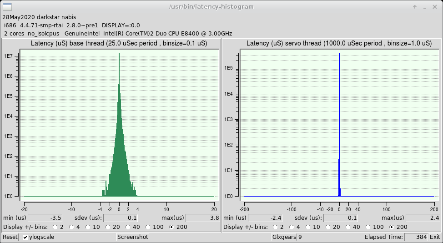Click the shade/roll-up arrow in title bar

(x=415, y=7)
